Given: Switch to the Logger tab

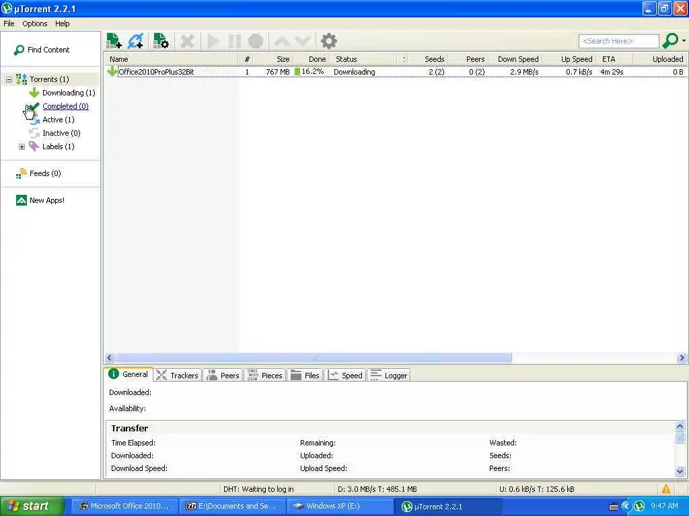Looking at the screenshot, I should pyautogui.click(x=390, y=376).
